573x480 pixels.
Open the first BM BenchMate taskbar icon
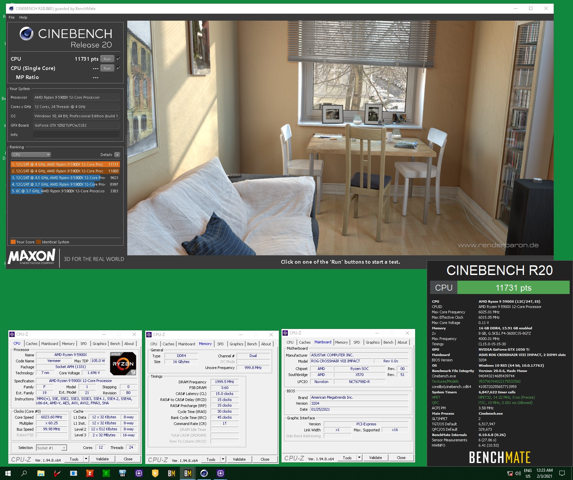[171, 473]
